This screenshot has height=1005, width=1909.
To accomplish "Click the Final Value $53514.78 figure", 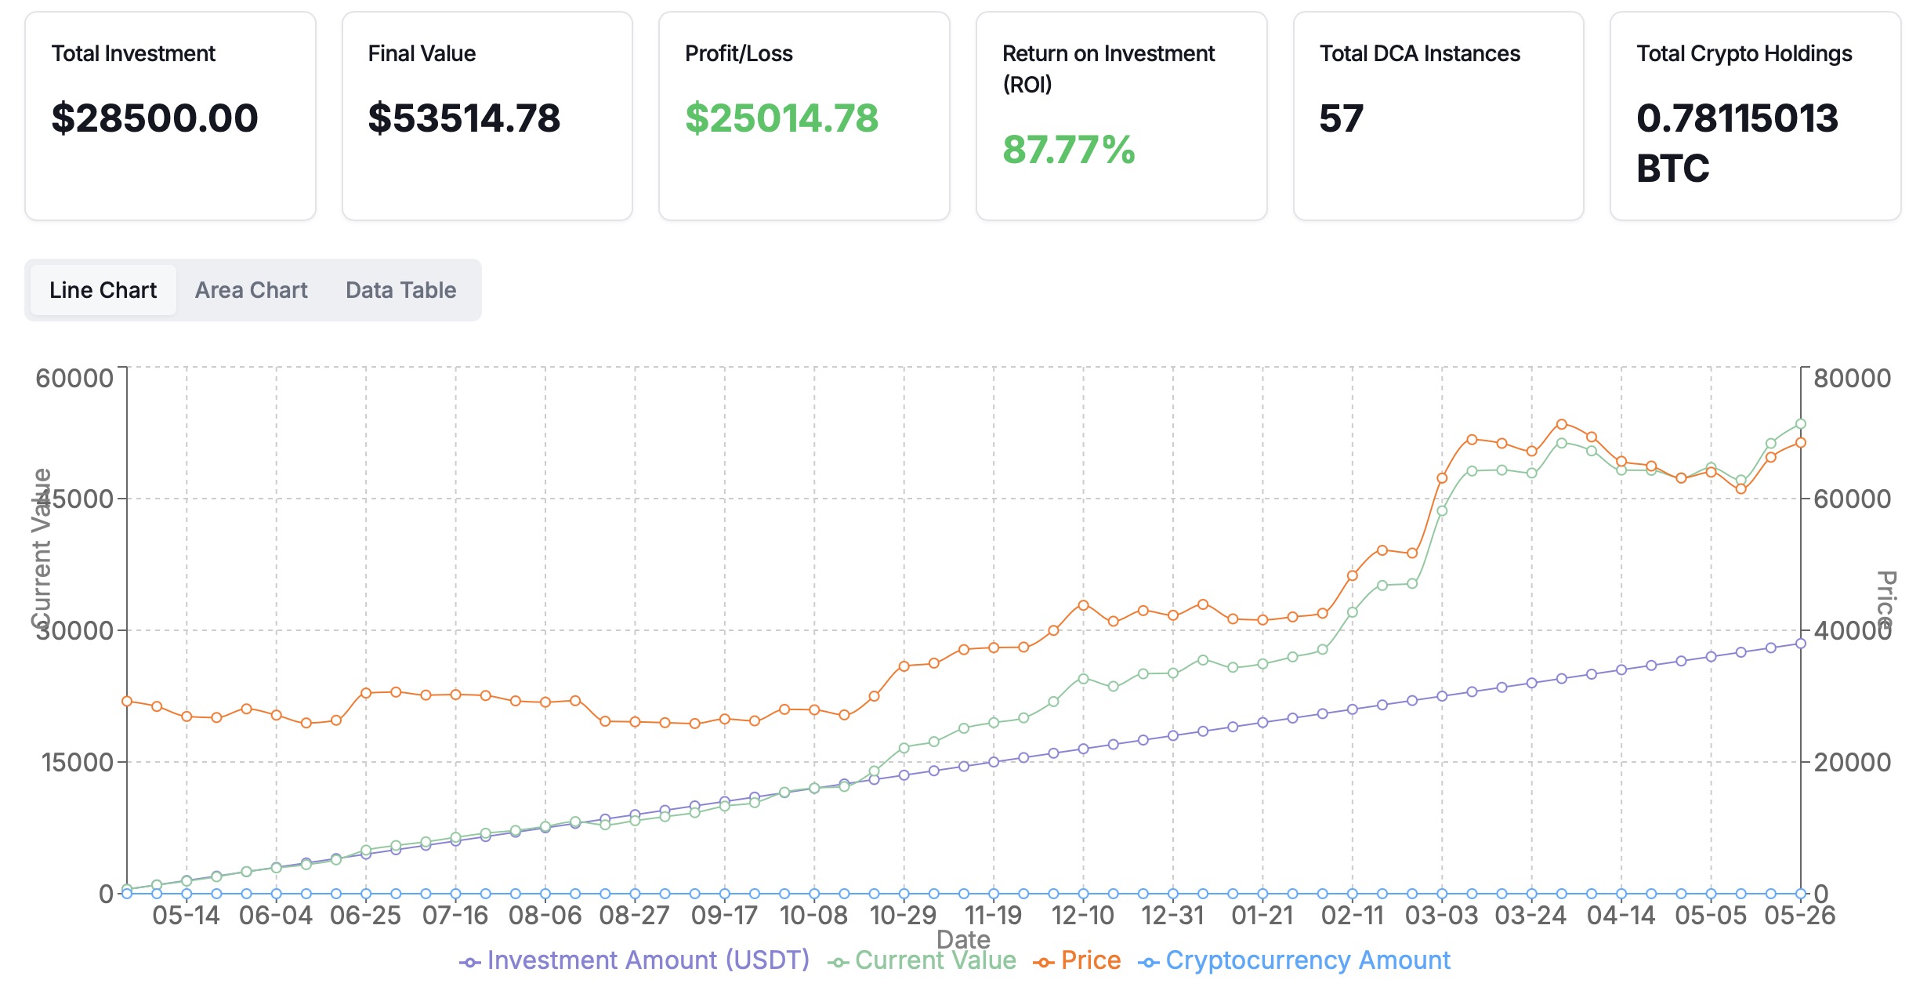I will pos(464,118).
